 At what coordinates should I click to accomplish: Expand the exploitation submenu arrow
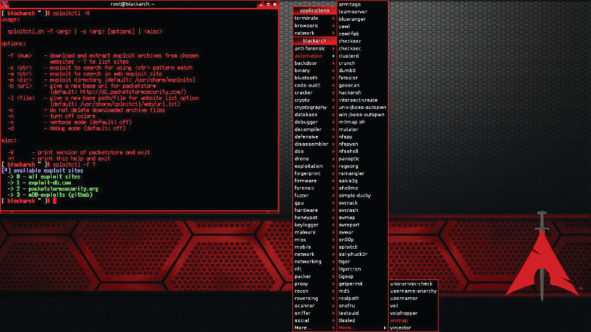334,166
